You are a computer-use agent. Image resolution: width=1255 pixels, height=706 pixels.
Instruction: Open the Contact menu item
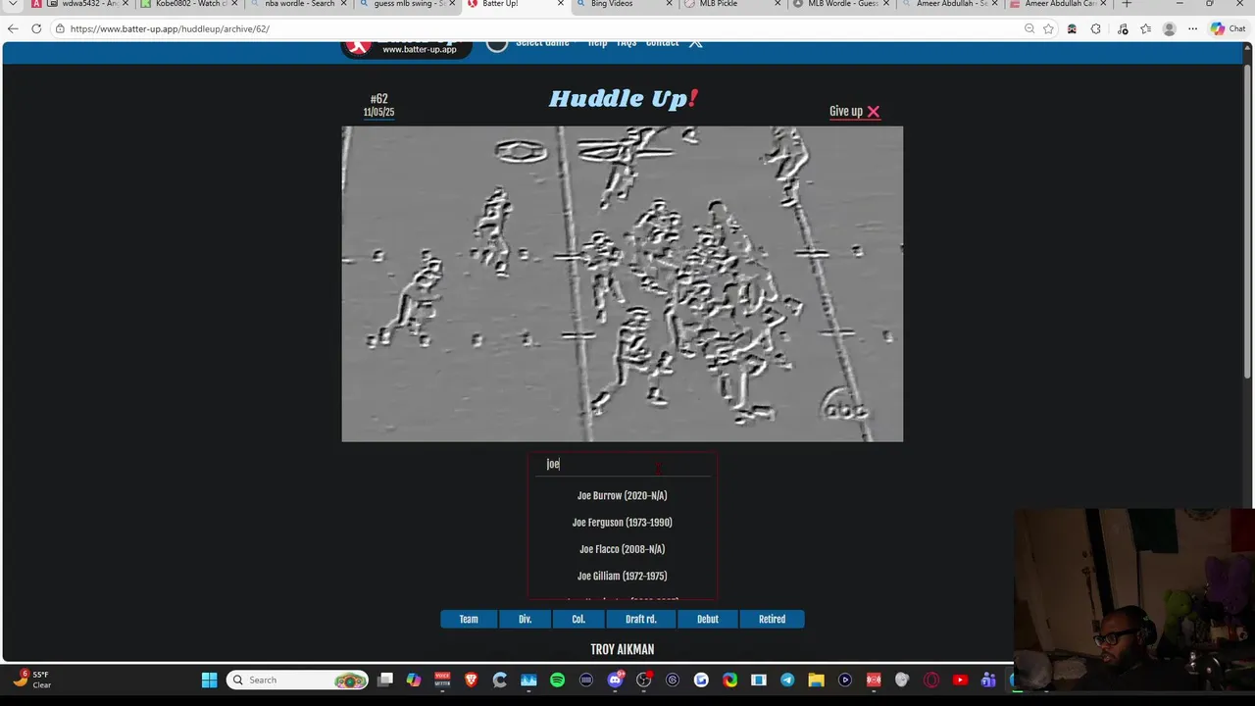(x=662, y=43)
